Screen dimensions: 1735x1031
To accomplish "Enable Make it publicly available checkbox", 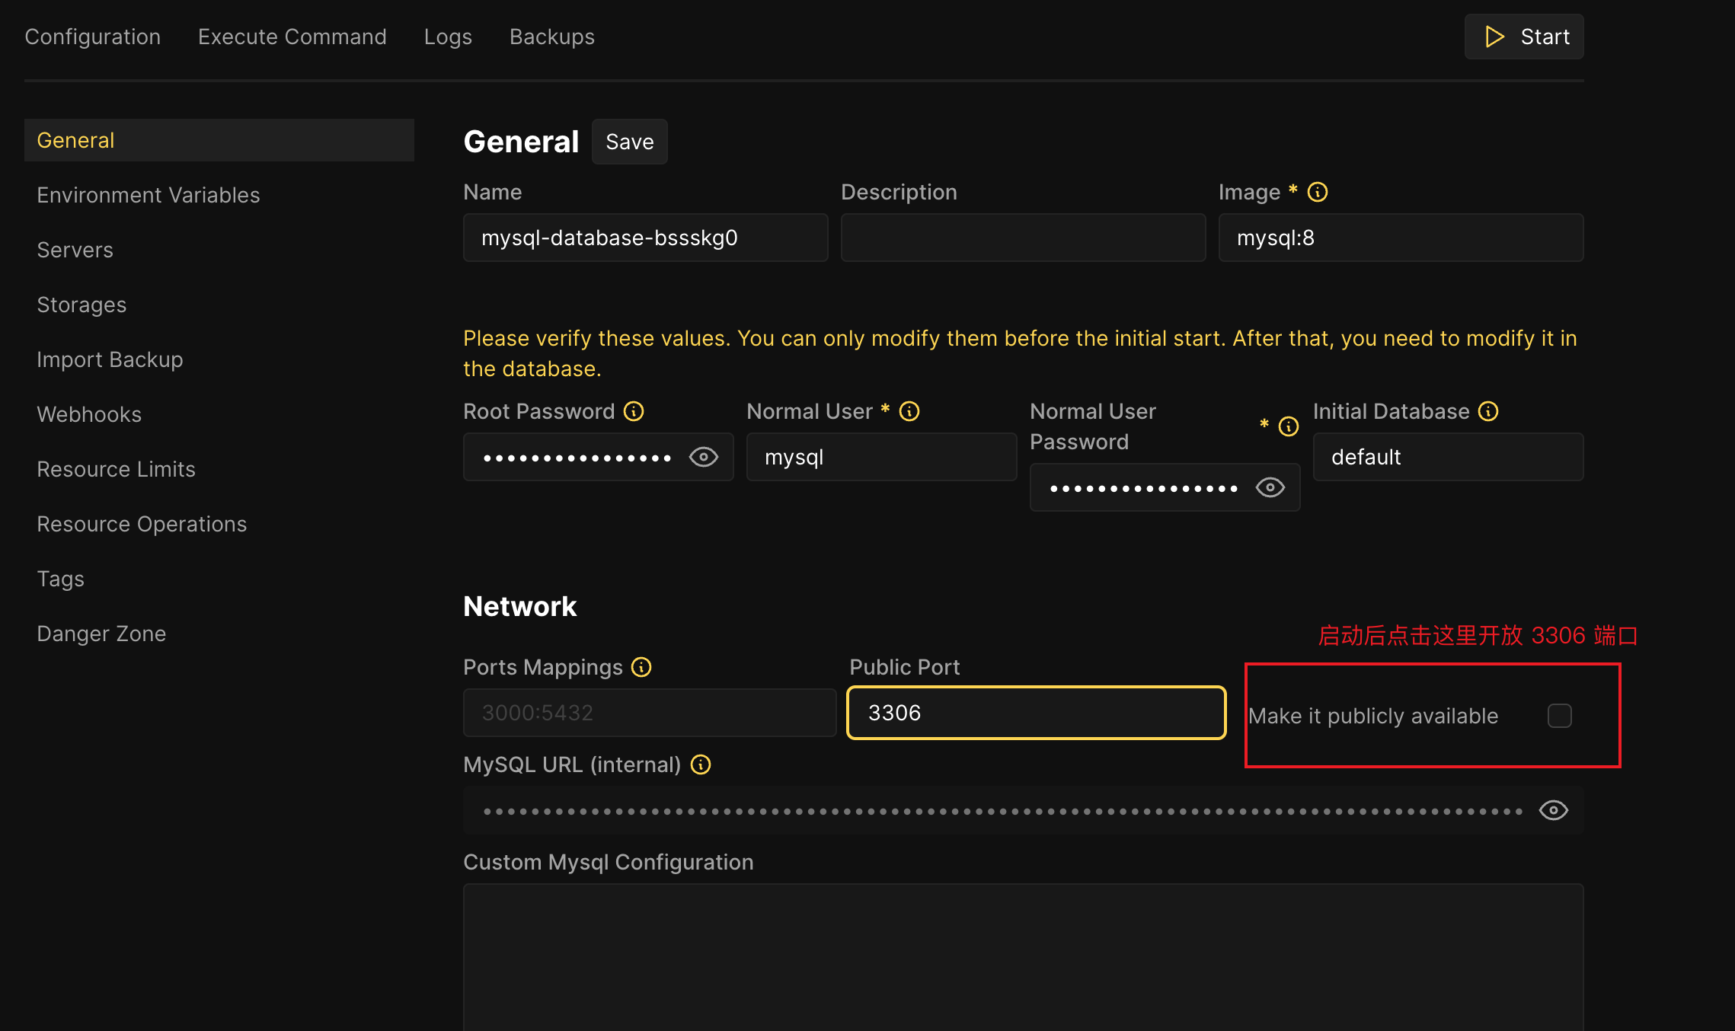I will point(1559,716).
